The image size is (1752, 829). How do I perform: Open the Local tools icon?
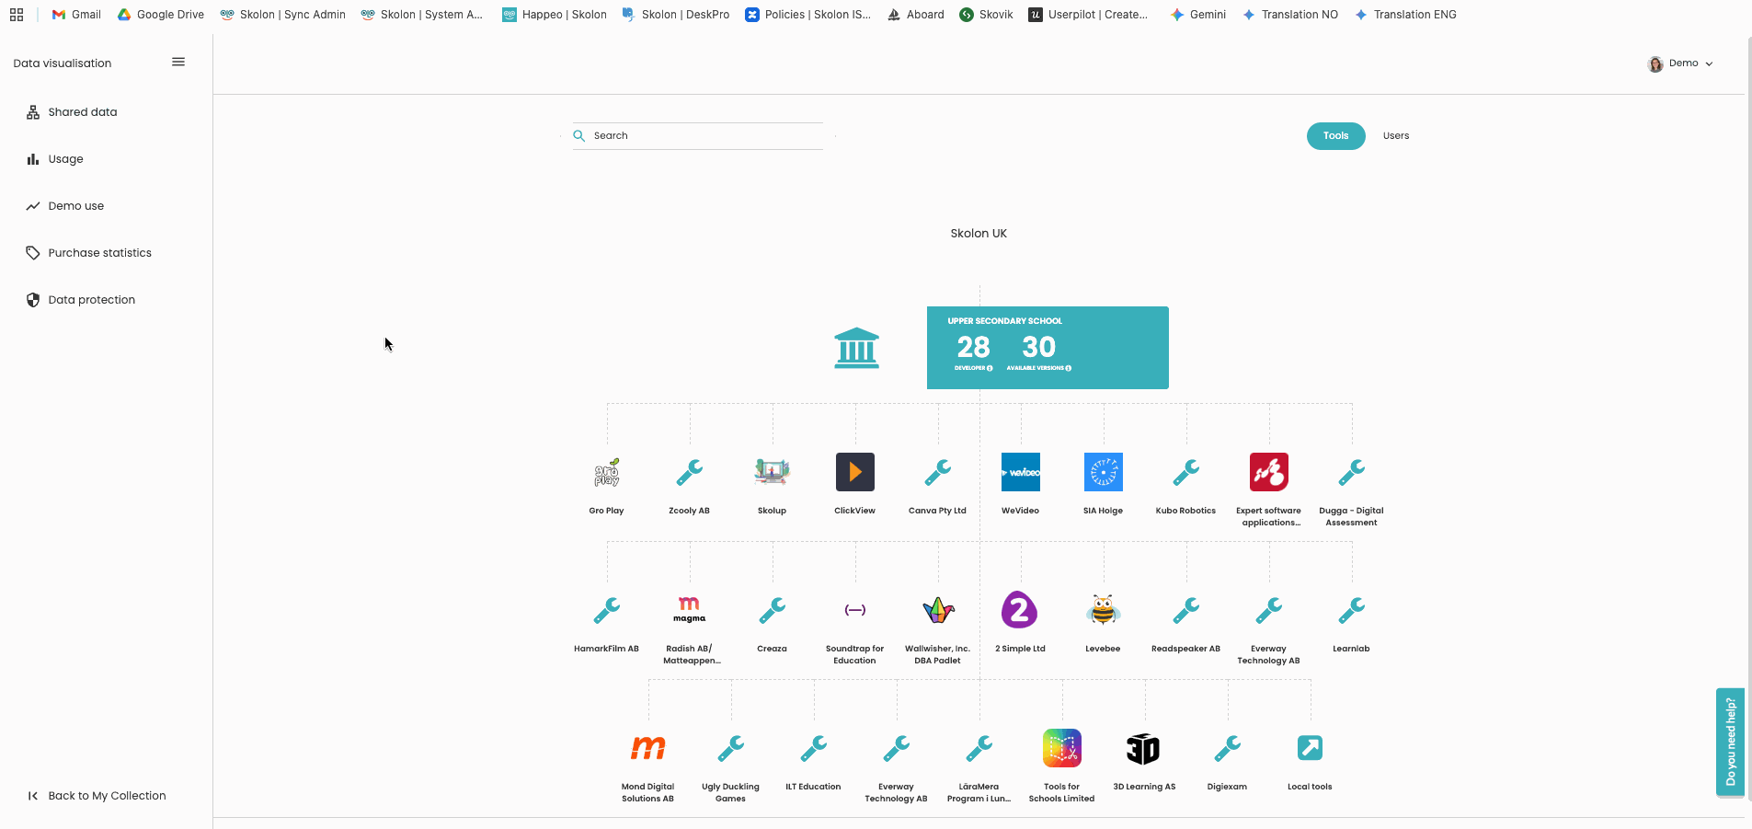(1310, 749)
